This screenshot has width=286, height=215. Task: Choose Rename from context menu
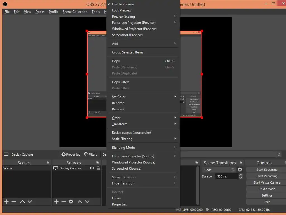click(x=143, y=103)
